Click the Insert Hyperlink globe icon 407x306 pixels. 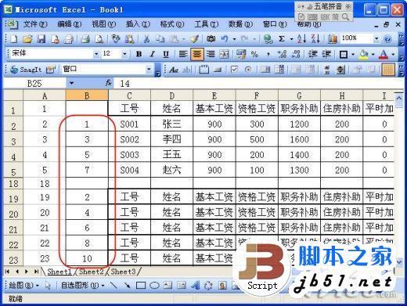[268, 39]
